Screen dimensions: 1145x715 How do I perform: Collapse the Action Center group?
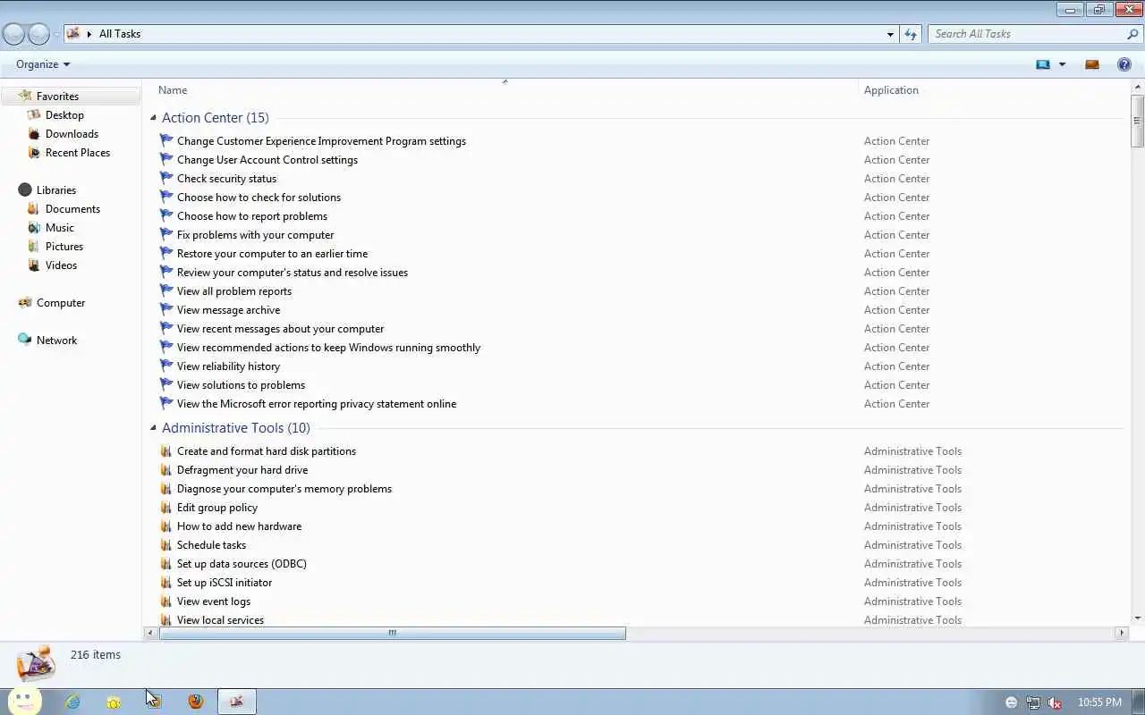153,117
